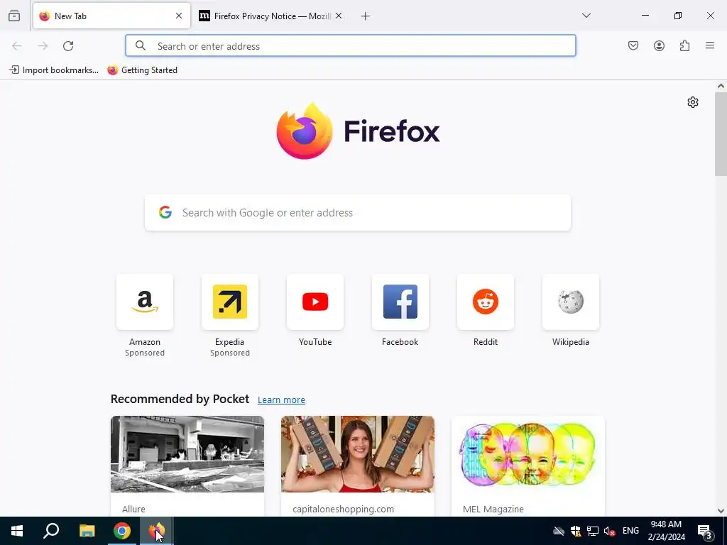Open the notification center icon

pyautogui.click(x=705, y=532)
